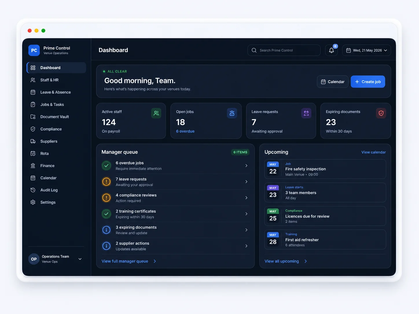Screen dimensions: 419x314
Task: Open Leave & Absence section
Action: pos(56,92)
